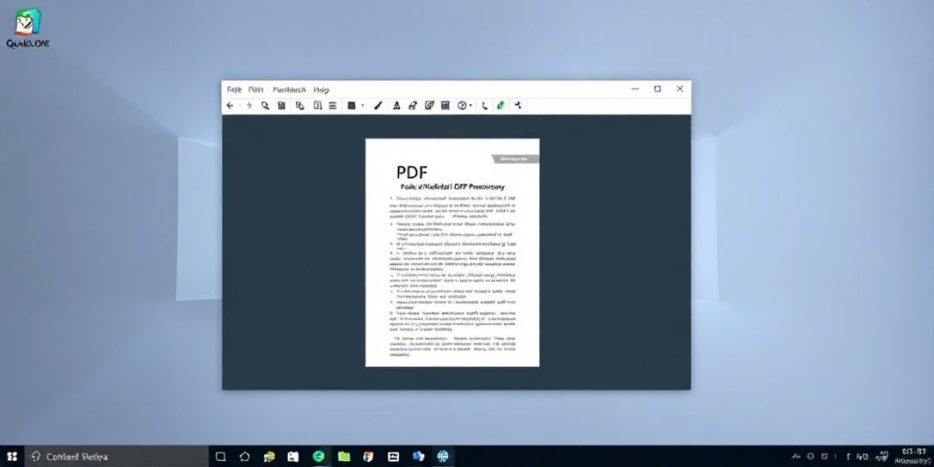This screenshot has width=934, height=467.
Task: Open Task View from the taskbar
Action: tap(220, 457)
